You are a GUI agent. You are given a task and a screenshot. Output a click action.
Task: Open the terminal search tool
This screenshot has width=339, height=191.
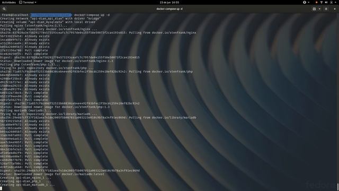pos(4,9)
